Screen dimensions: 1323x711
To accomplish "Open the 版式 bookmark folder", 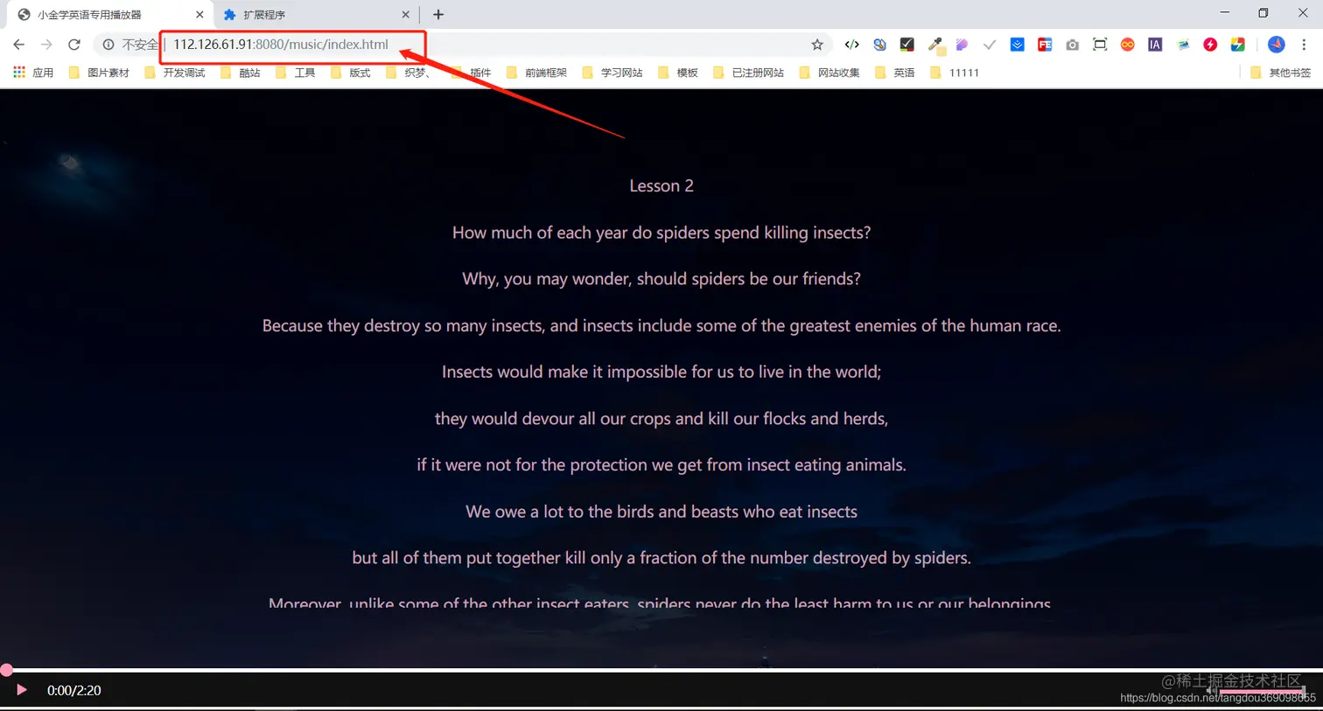I will point(350,73).
